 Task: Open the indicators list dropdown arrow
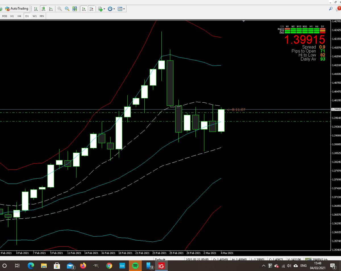[x=105, y=9]
